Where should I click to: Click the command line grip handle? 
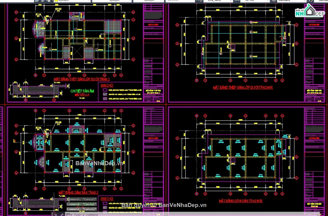pyautogui.click(x=52, y=214)
